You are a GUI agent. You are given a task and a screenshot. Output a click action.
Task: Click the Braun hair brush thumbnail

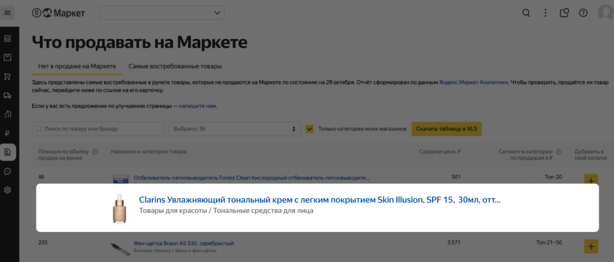120,248
